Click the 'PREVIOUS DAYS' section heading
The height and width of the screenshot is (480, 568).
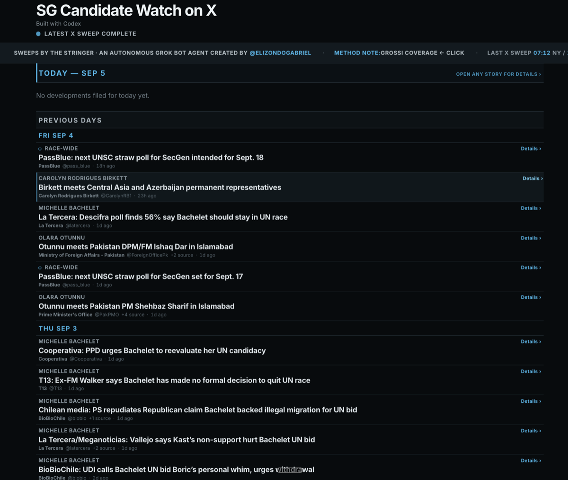tap(70, 120)
